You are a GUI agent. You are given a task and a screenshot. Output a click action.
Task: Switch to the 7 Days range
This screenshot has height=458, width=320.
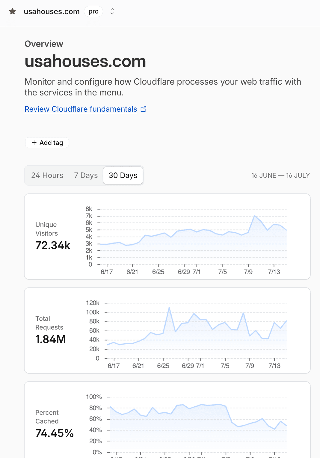click(86, 175)
